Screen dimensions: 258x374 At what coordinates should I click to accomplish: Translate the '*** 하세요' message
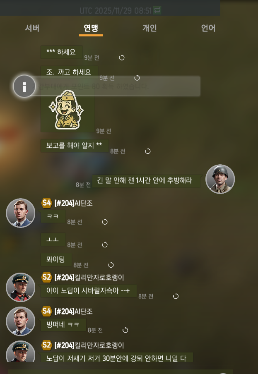coord(122,58)
